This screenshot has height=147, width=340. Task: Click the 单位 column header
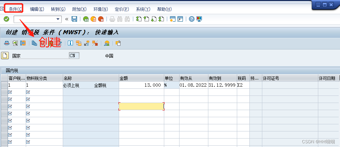(172, 78)
